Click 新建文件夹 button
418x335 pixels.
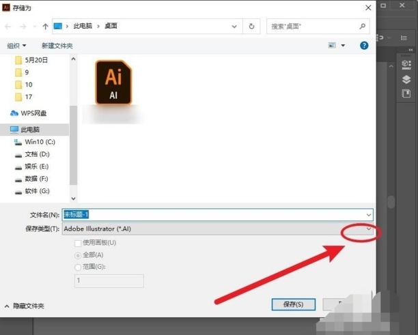(57, 46)
